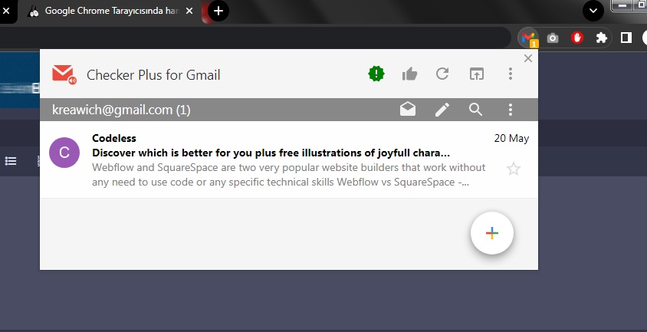Minimize the Chrome window
This screenshot has height=332, width=647.
(622, 5)
